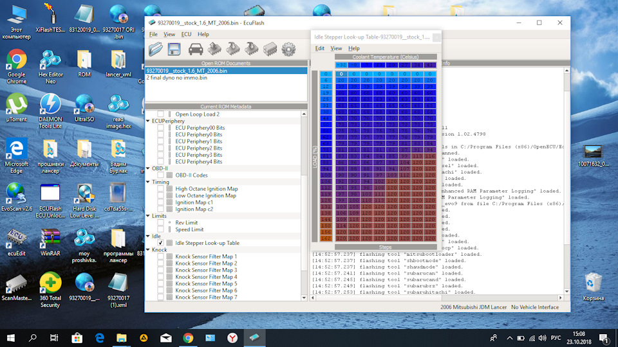Collapse Knock tree group
Screen dimensions: 618x347
tap(148, 250)
